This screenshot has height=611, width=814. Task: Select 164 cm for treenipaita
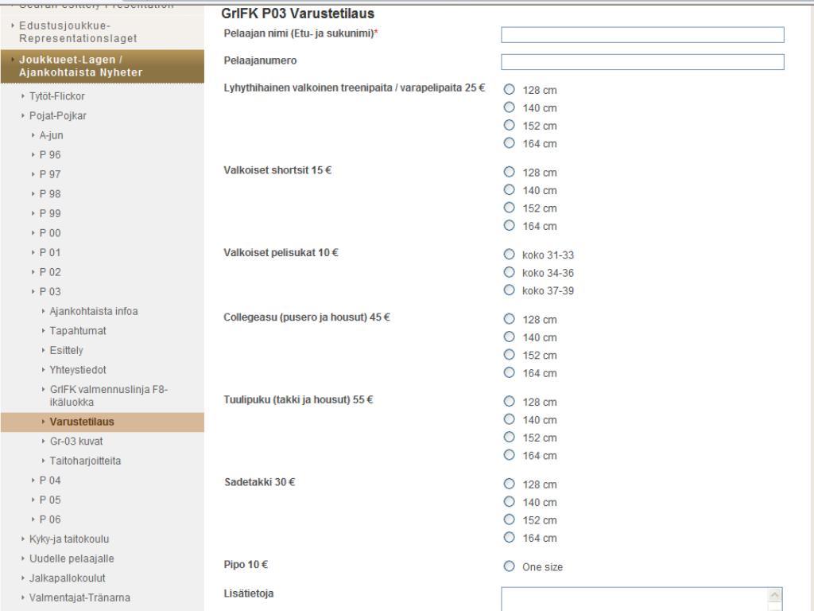click(510, 142)
